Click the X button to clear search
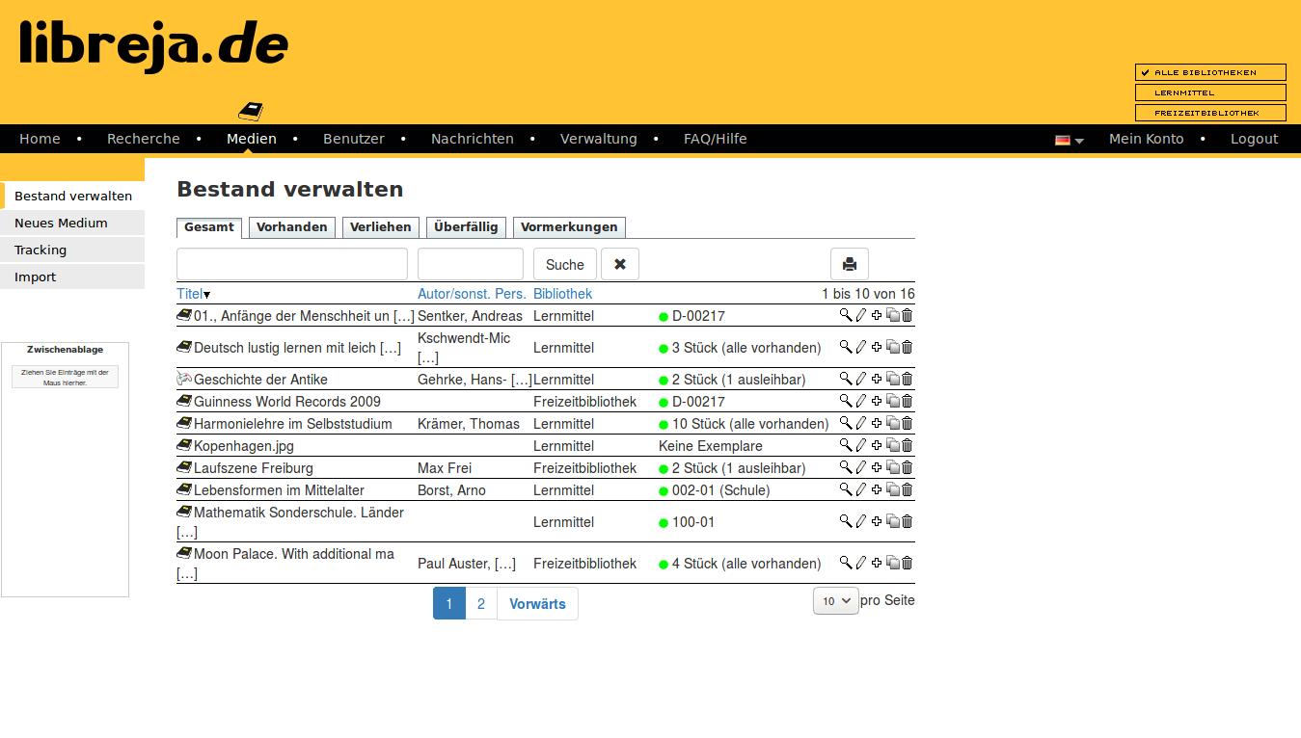 619,264
